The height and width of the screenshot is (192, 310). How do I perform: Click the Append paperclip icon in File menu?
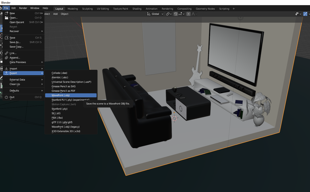[x=7, y=57]
